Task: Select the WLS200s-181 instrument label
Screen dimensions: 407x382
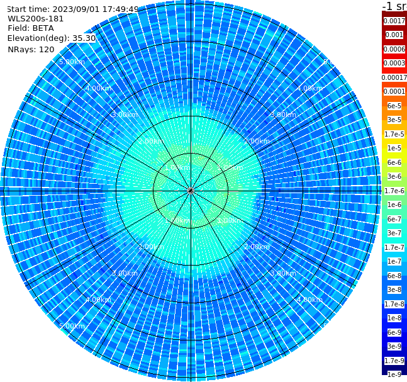Action: (x=36, y=19)
